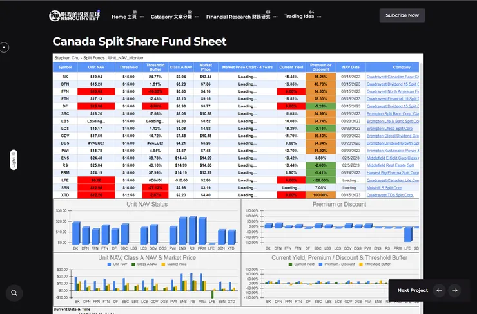Click the $16.50 threshold value for SBN
This screenshot has height=314, width=477.
(x=128, y=188)
